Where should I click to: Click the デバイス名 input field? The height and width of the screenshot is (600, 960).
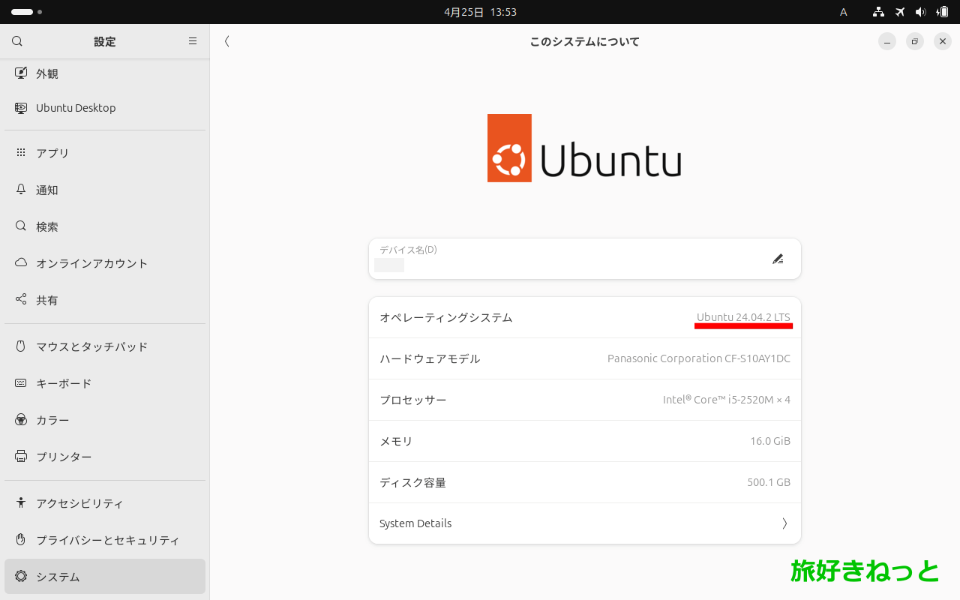(x=585, y=259)
